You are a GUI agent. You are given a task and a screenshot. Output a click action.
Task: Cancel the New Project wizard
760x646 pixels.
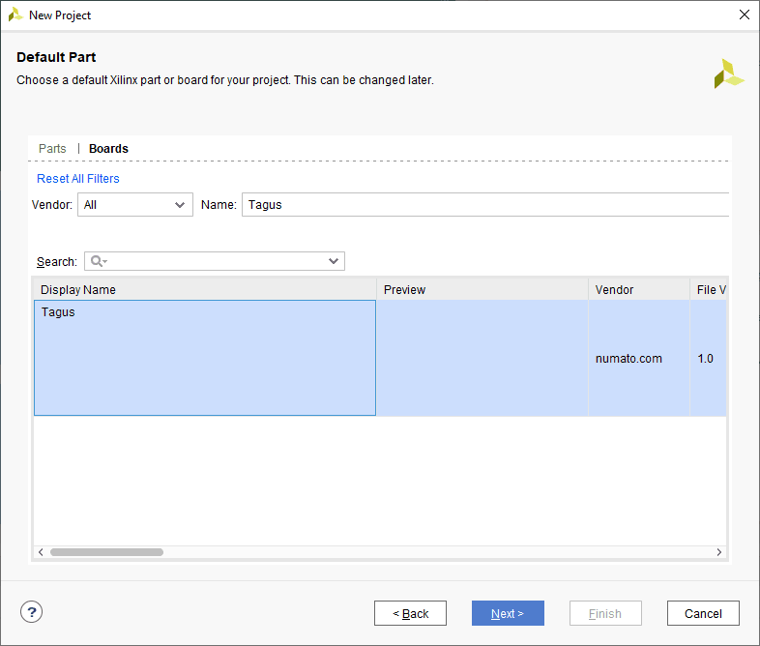click(703, 613)
